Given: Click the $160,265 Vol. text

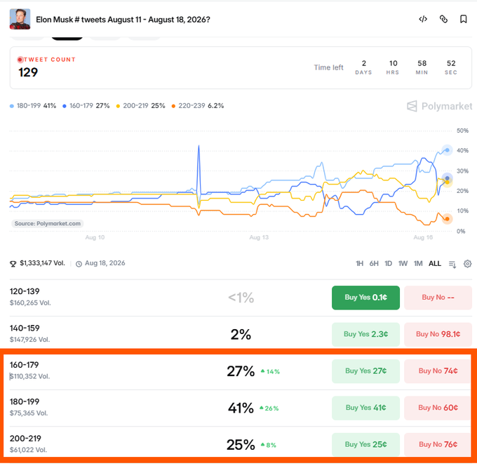Looking at the screenshot, I should (30, 303).
